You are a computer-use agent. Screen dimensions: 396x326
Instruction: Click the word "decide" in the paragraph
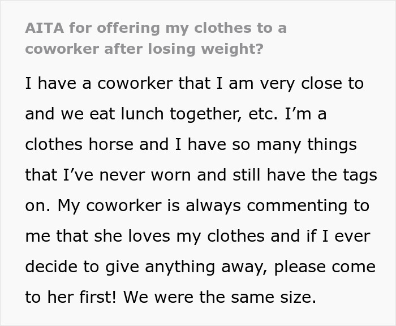(55, 267)
